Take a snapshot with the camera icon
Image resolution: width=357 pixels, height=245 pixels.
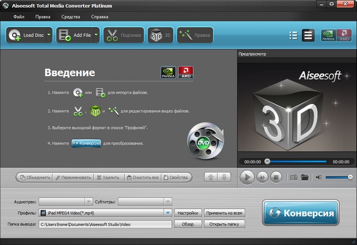(x=293, y=177)
